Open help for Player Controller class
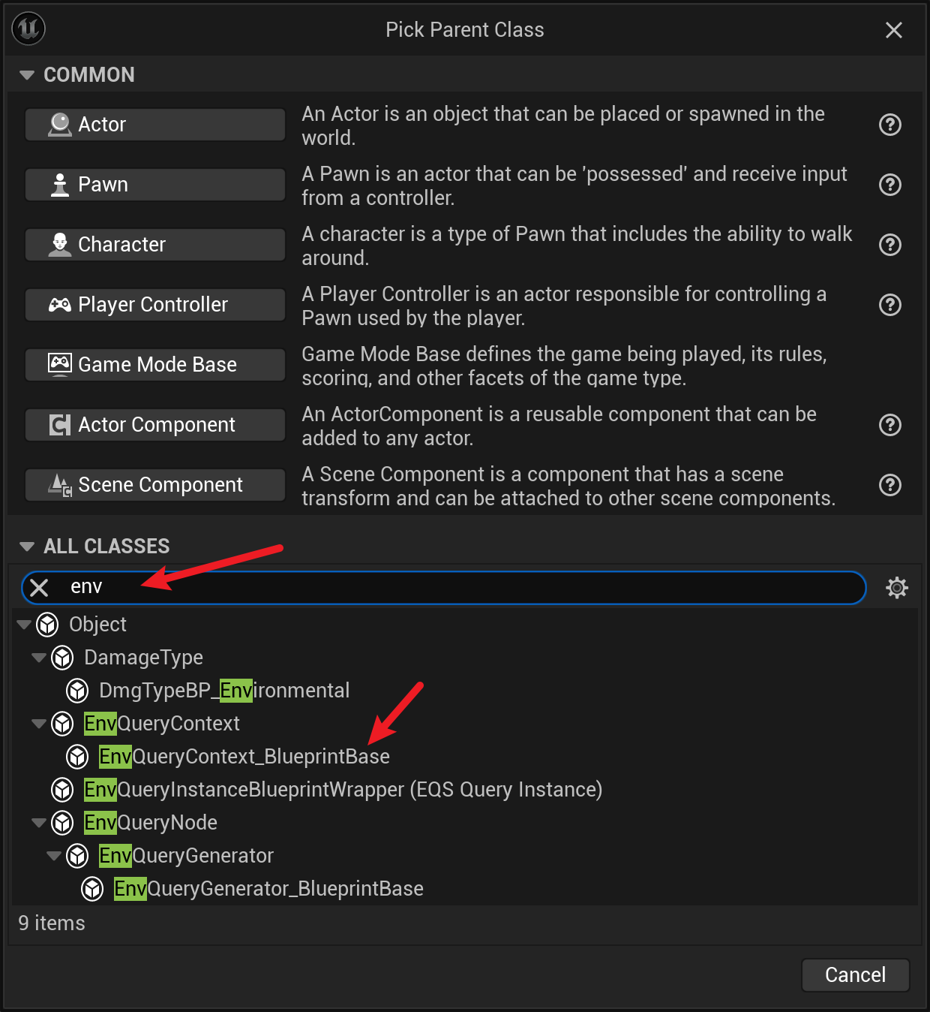Screen dimensions: 930x1012 pyautogui.click(x=889, y=305)
